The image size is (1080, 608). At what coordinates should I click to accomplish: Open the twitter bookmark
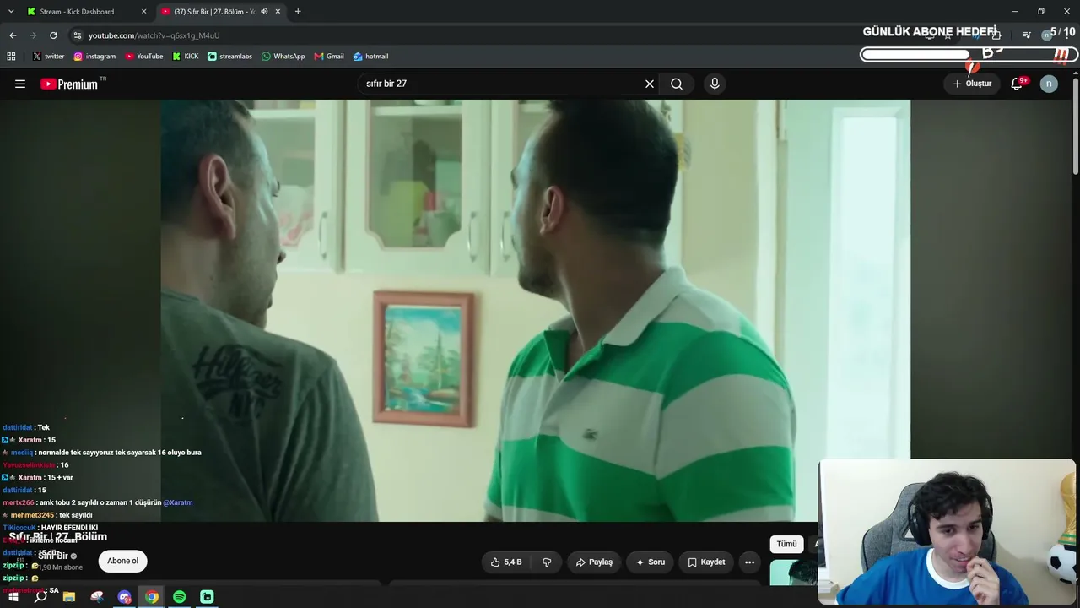tap(48, 57)
